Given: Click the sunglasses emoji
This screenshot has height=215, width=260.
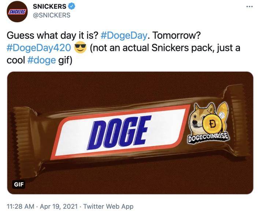Looking at the screenshot, I should pos(80,48).
